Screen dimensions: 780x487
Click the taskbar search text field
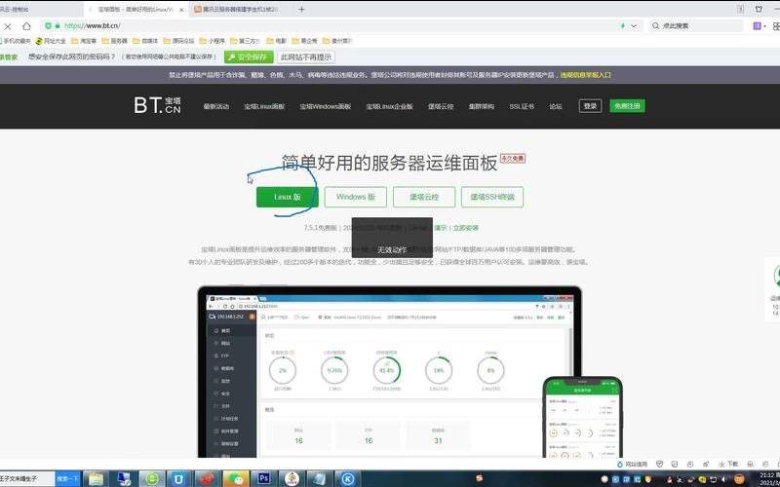27,479
